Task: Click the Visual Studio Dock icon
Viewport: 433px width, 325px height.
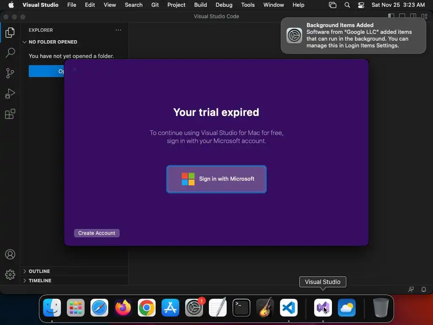Action: pyautogui.click(x=323, y=308)
